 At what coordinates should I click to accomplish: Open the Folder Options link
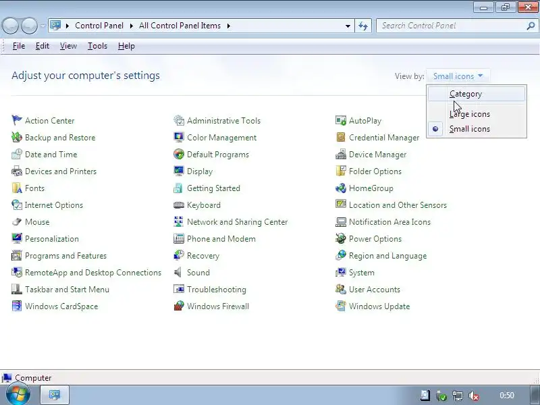(375, 171)
